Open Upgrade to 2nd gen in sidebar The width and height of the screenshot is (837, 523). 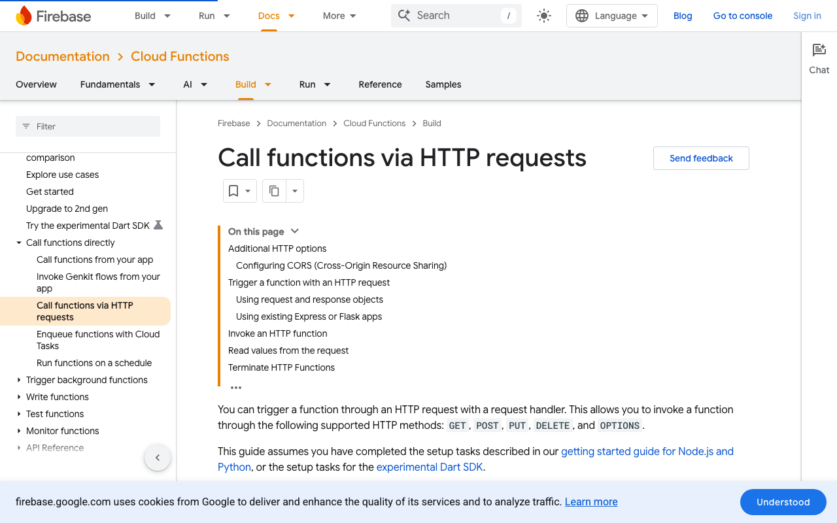67,209
